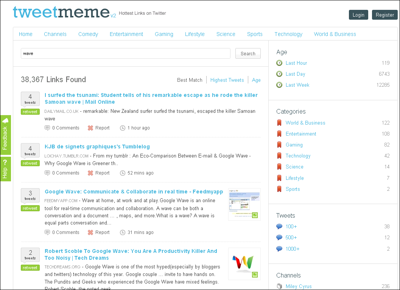Image resolution: width=400 pixels, height=290 pixels.
Task: Click the bookmark icon beside Entertainment category
Action: click(279, 134)
